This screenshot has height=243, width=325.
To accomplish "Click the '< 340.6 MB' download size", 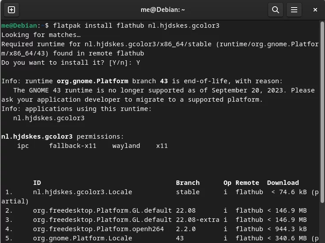I will click(287, 238).
